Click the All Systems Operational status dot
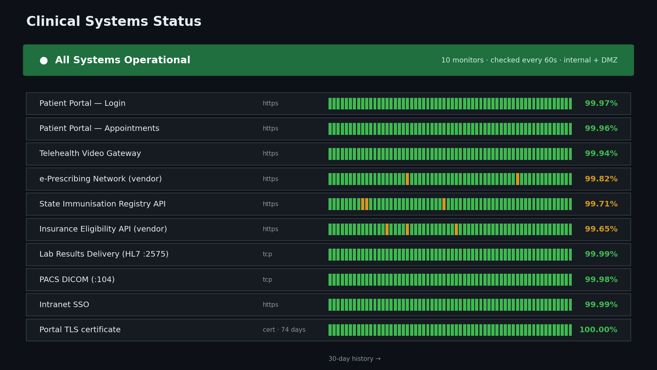The width and height of the screenshot is (657, 370). [x=44, y=60]
